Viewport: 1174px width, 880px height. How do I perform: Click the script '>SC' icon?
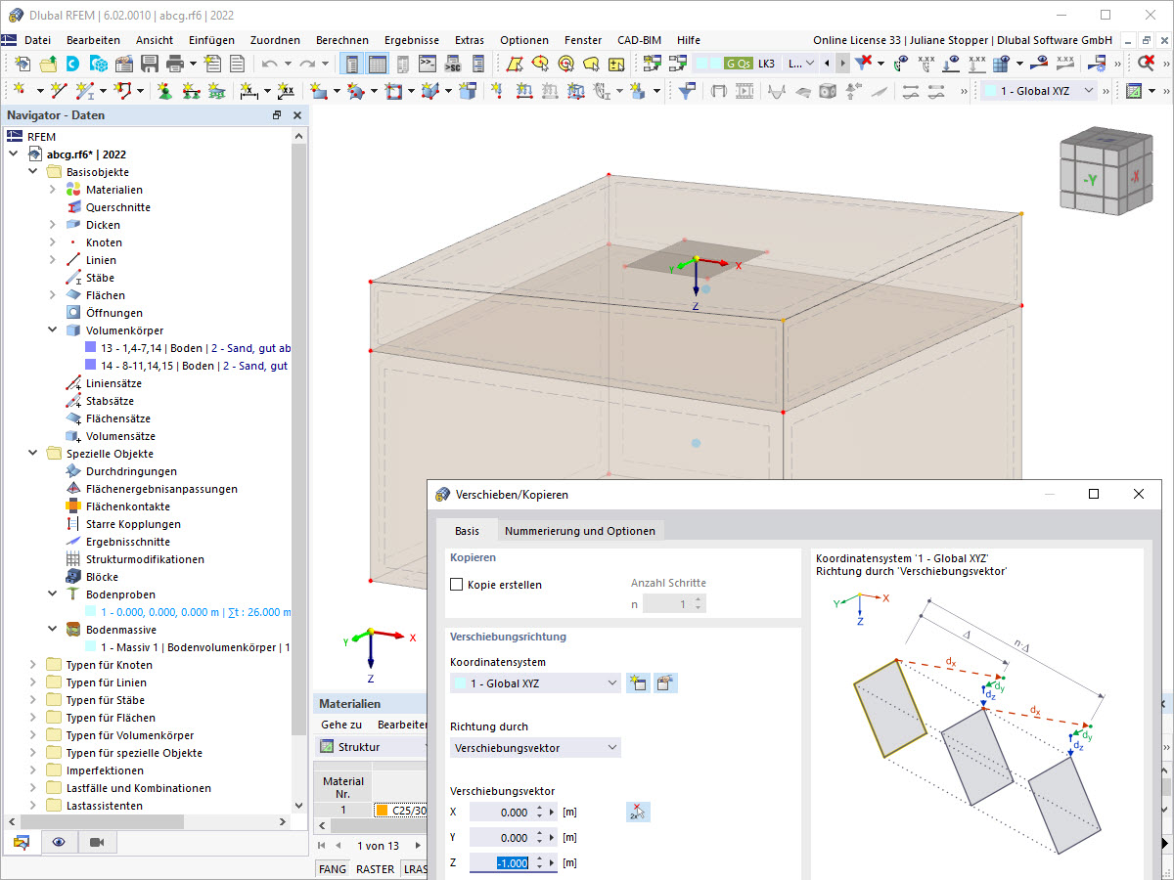452,64
